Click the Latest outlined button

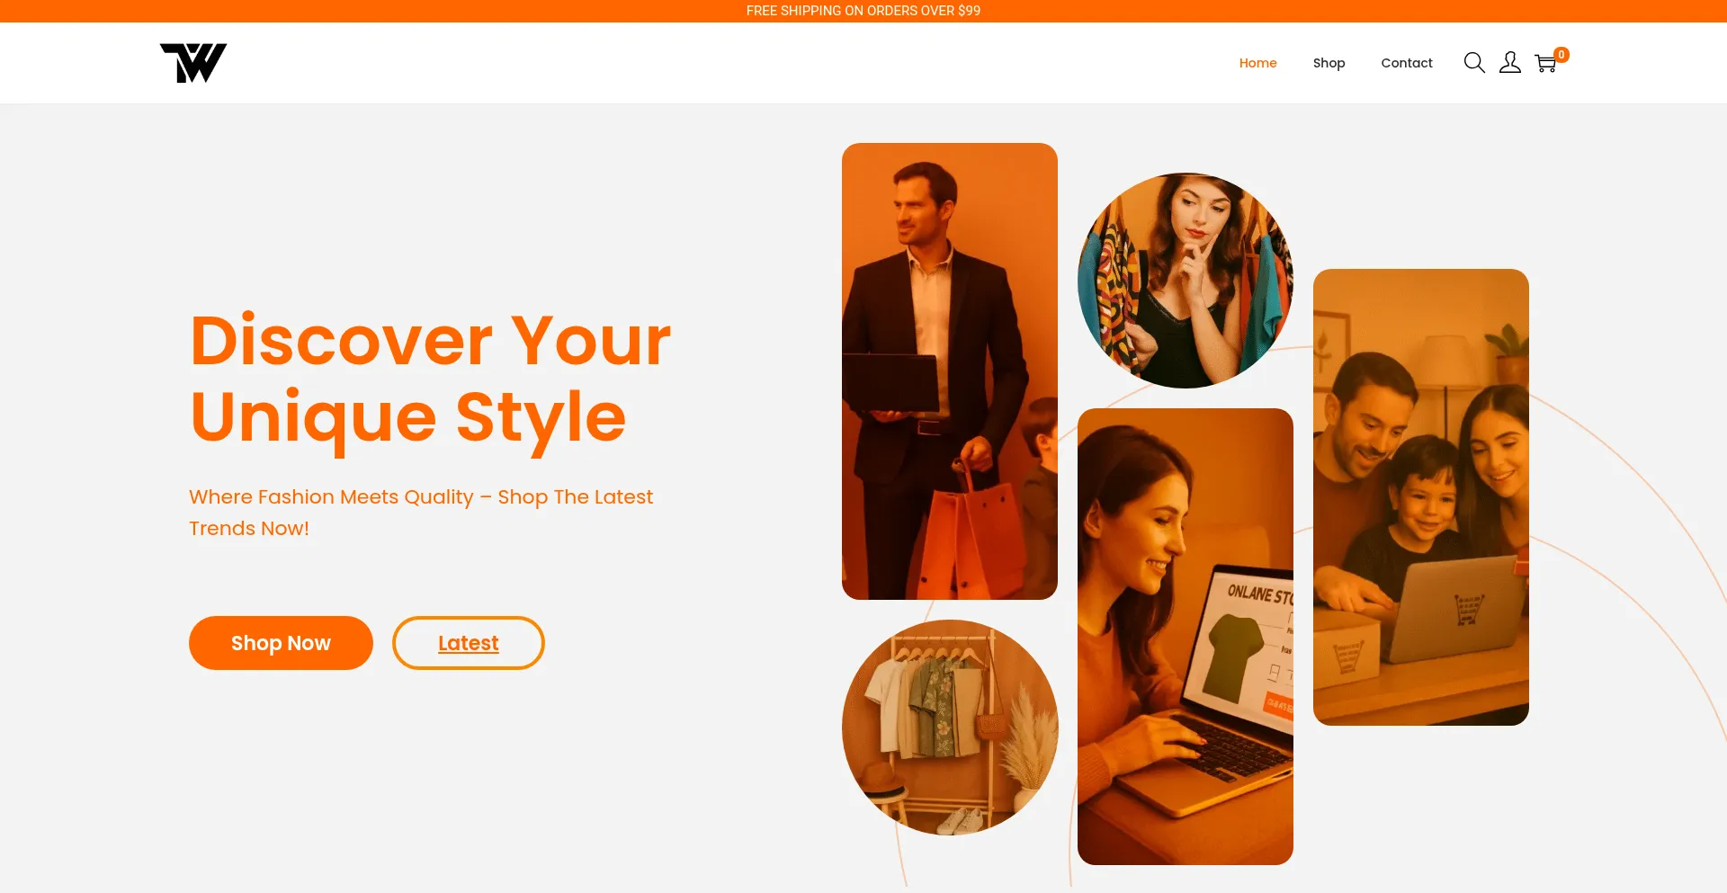[468, 643]
